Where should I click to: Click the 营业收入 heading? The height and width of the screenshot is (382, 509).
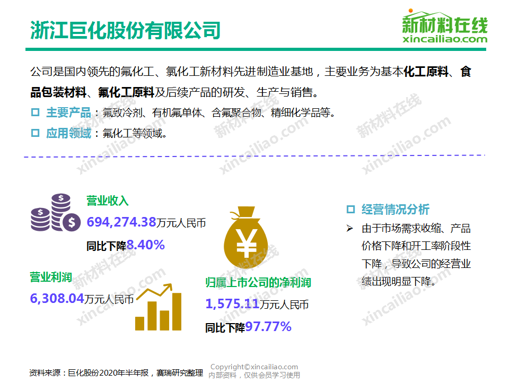[x=108, y=201]
